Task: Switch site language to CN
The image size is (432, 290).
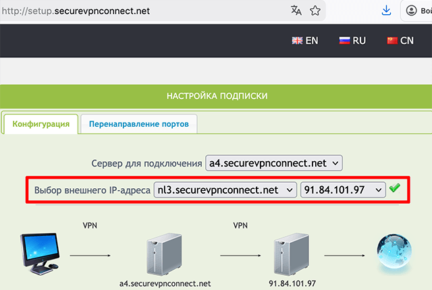Action: pyautogui.click(x=400, y=40)
